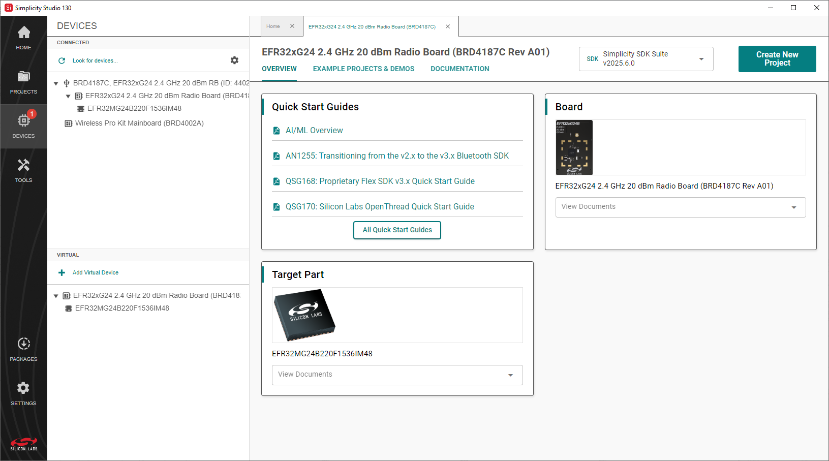Image resolution: width=829 pixels, height=461 pixels.
Task: Switch to Example Projects & Demos tab
Action: pos(363,69)
